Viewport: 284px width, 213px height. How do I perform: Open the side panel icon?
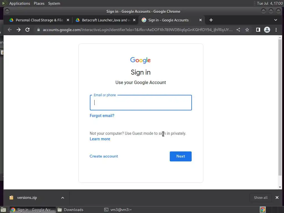258,30
